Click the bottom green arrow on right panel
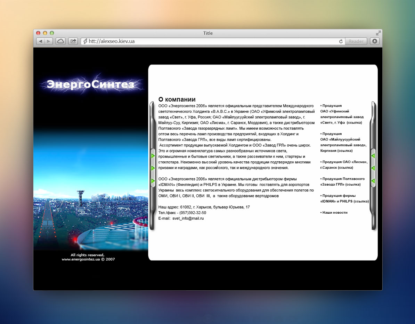 pos(373,181)
